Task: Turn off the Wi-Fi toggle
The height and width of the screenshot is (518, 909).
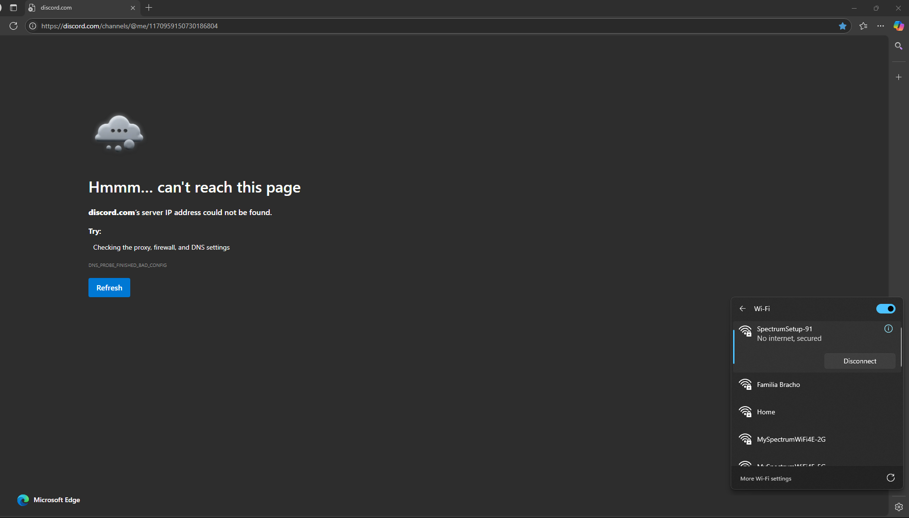Action: point(886,308)
